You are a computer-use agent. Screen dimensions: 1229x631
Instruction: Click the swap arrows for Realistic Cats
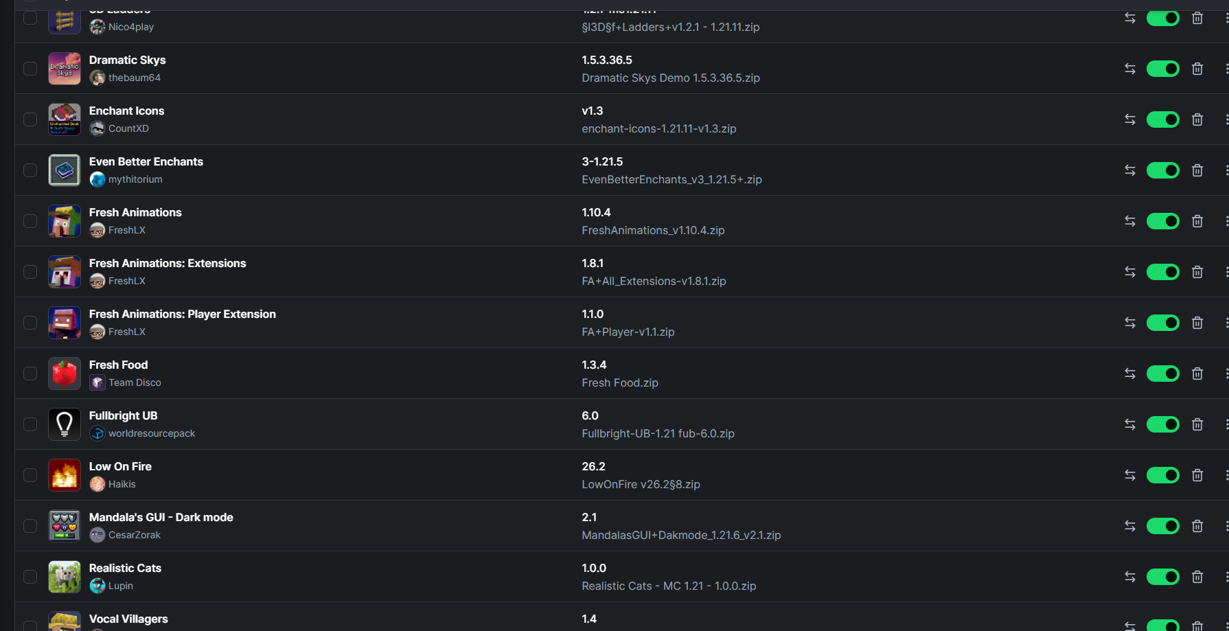click(1130, 577)
